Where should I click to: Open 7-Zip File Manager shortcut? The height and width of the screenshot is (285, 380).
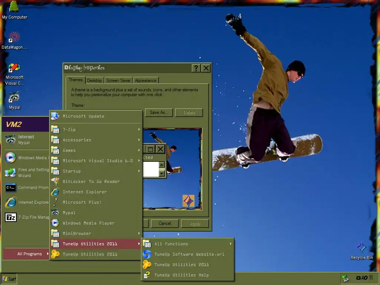pyautogui.click(x=26, y=217)
